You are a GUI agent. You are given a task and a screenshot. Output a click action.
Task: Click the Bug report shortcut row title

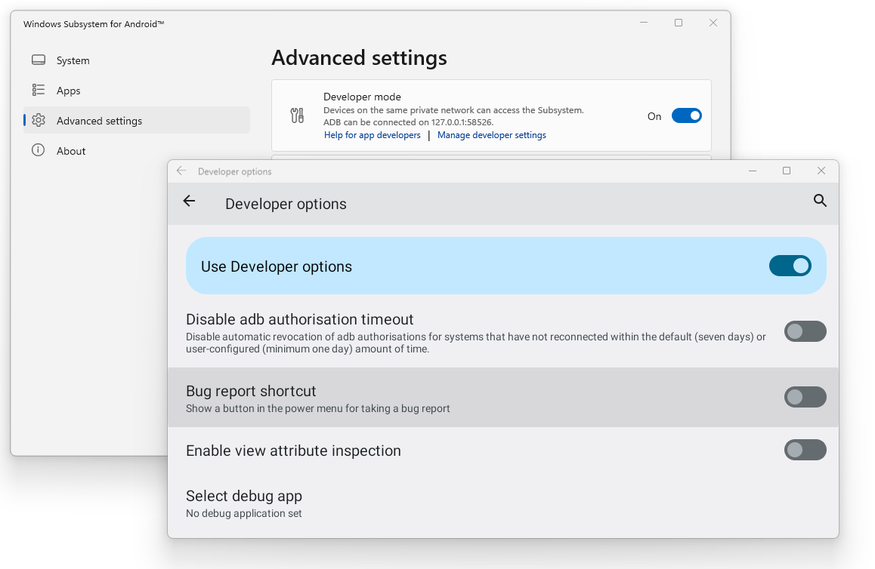click(x=251, y=391)
